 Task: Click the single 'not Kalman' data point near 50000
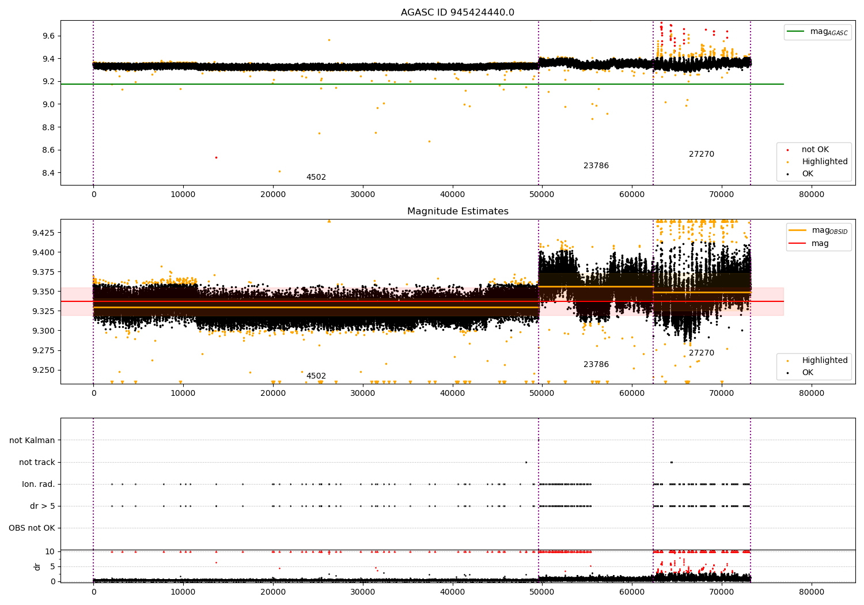point(539,440)
